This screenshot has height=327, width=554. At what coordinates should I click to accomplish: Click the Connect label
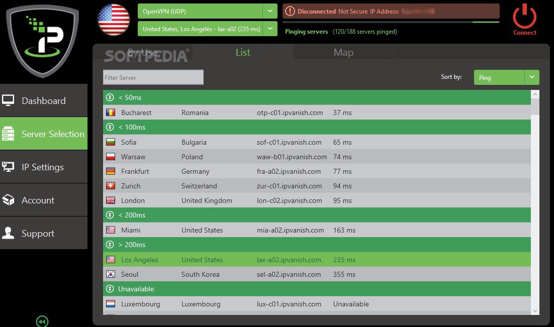pyautogui.click(x=525, y=33)
